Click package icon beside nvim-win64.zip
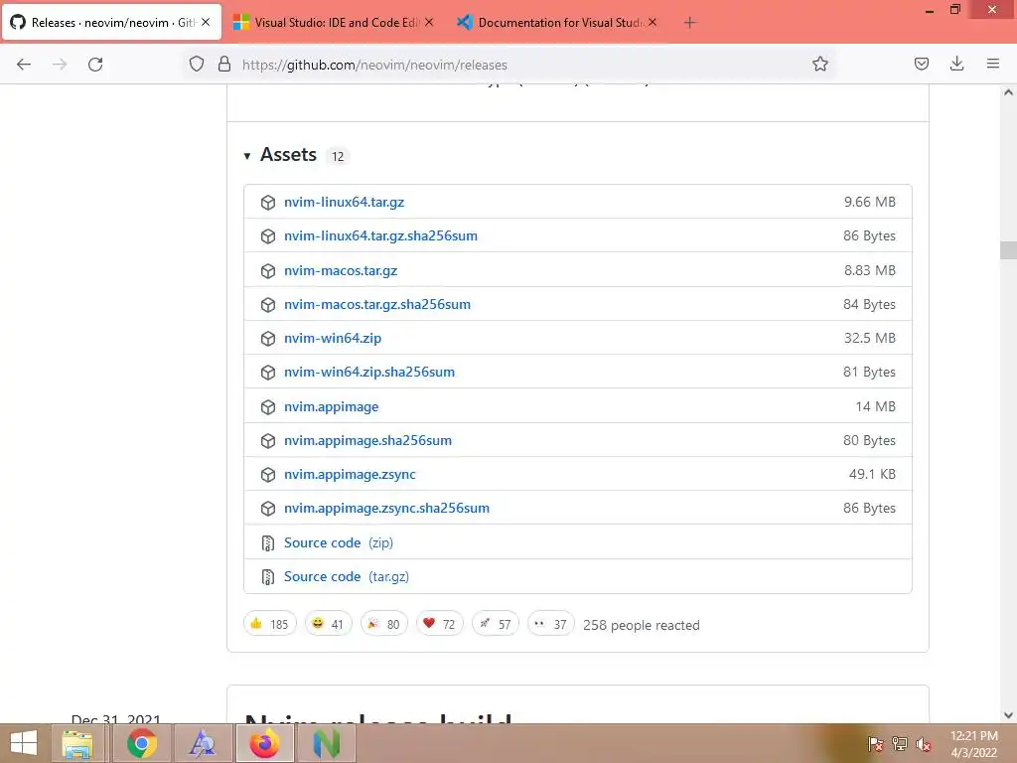This screenshot has width=1017, height=763. (x=268, y=339)
